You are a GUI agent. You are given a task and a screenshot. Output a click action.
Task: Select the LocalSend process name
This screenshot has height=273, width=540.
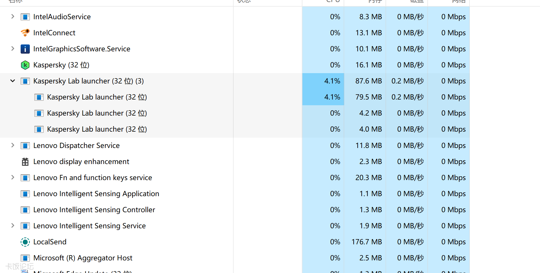pyautogui.click(x=50, y=242)
